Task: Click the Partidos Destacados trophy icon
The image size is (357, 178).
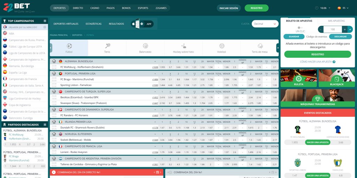Action: (5, 125)
